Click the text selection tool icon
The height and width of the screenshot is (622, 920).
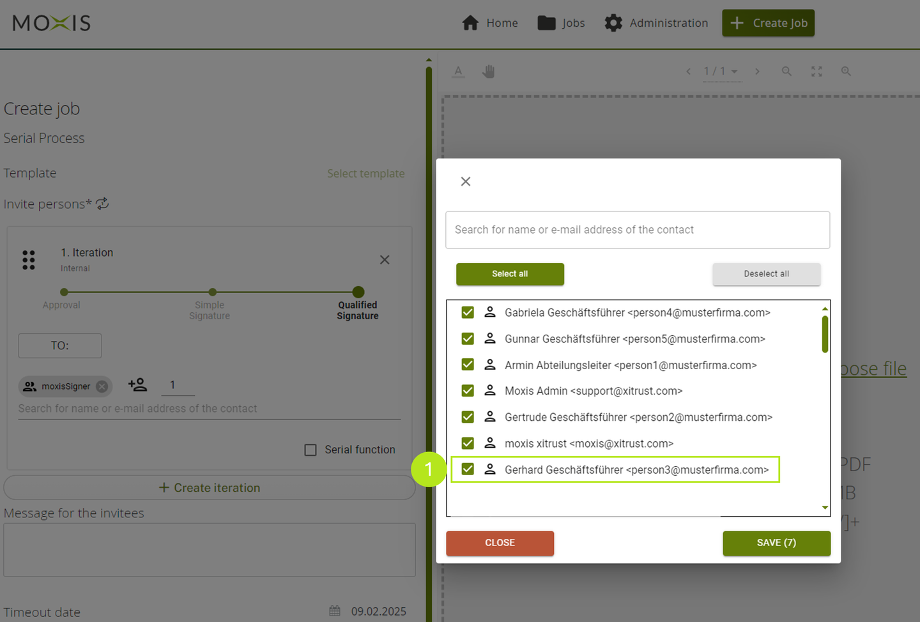458,72
